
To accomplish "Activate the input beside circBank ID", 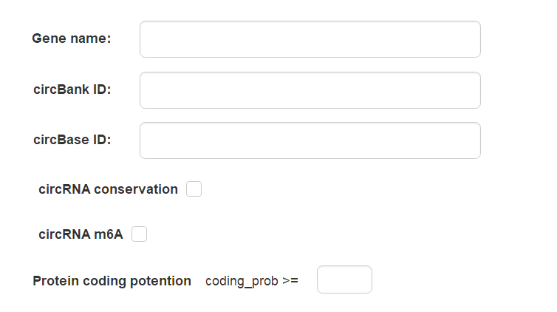I will coord(310,90).
